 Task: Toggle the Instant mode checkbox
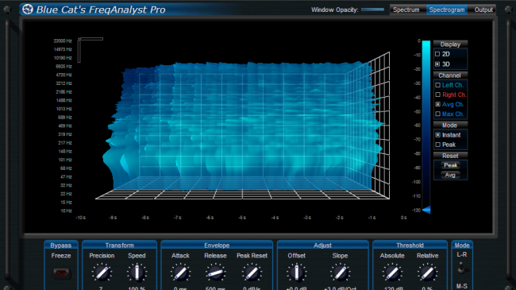coord(437,135)
